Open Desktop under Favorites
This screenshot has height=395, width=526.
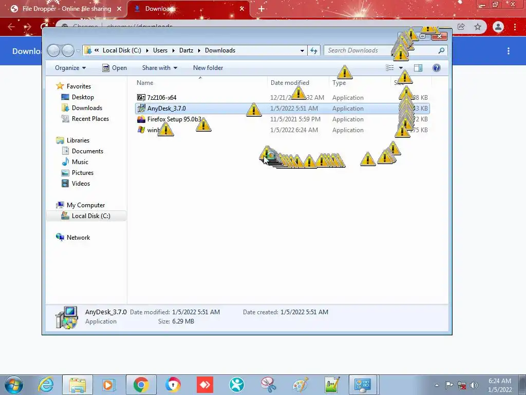[x=83, y=97]
